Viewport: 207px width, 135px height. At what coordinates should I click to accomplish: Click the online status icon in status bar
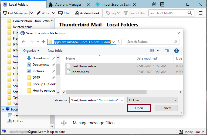click(4, 131)
